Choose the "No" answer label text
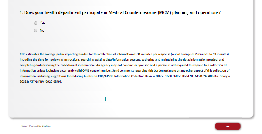The width and height of the screenshot is (262, 134). [x=42, y=30]
